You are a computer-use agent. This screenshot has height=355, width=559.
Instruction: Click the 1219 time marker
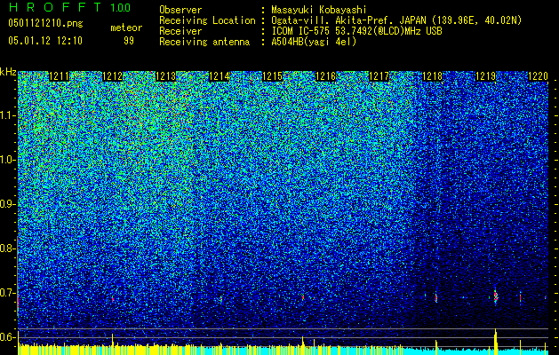[x=485, y=76]
